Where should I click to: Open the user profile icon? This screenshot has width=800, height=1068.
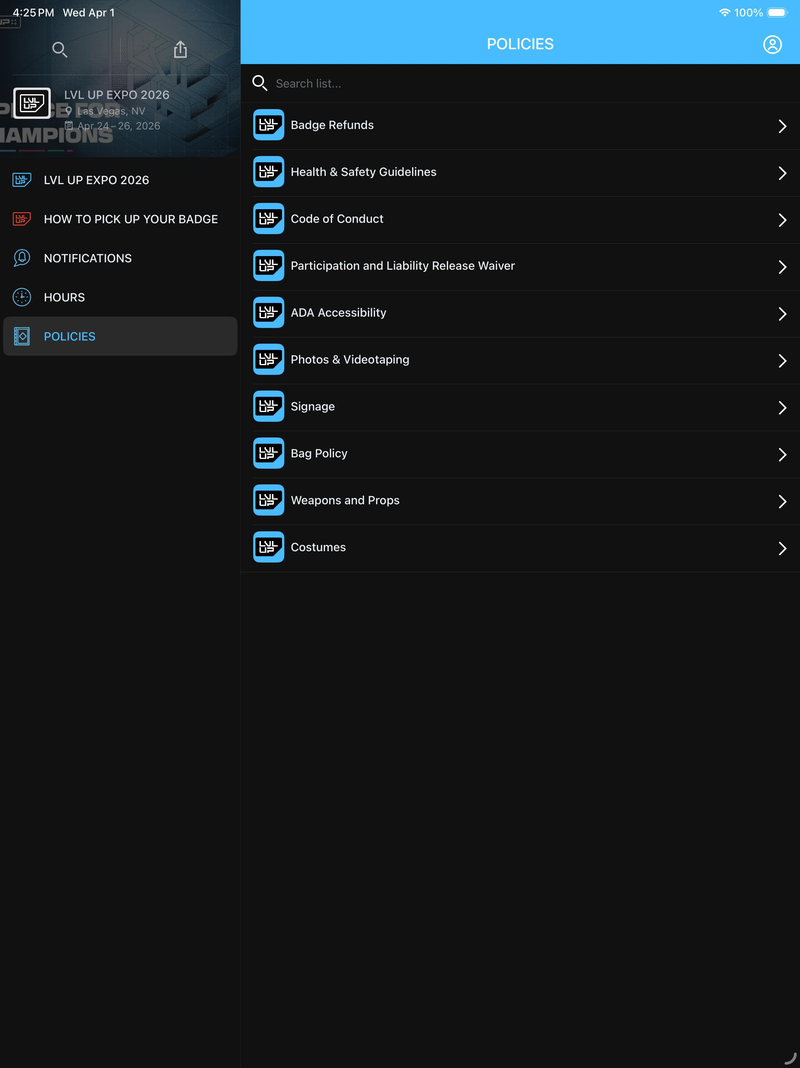(772, 45)
